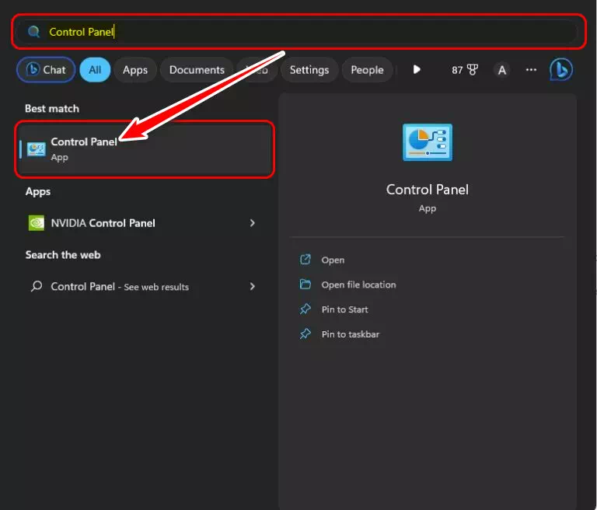Switch to the Documents filter tab
The height and width of the screenshot is (510, 597).
[197, 70]
